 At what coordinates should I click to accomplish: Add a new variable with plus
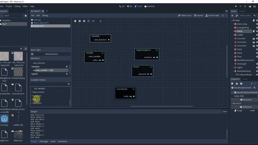point(67,66)
